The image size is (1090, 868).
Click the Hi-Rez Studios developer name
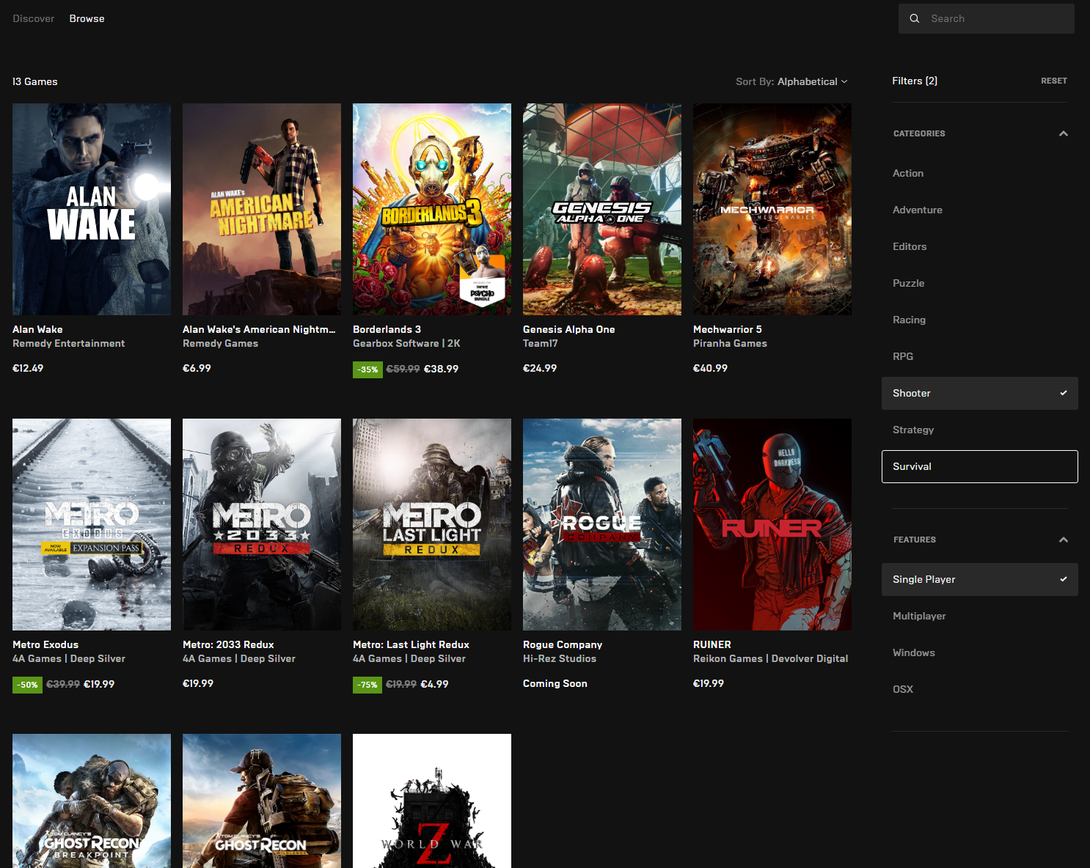(560, 658)
